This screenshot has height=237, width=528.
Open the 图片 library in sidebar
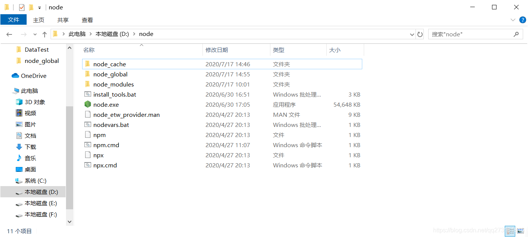[x=30, y=124]
